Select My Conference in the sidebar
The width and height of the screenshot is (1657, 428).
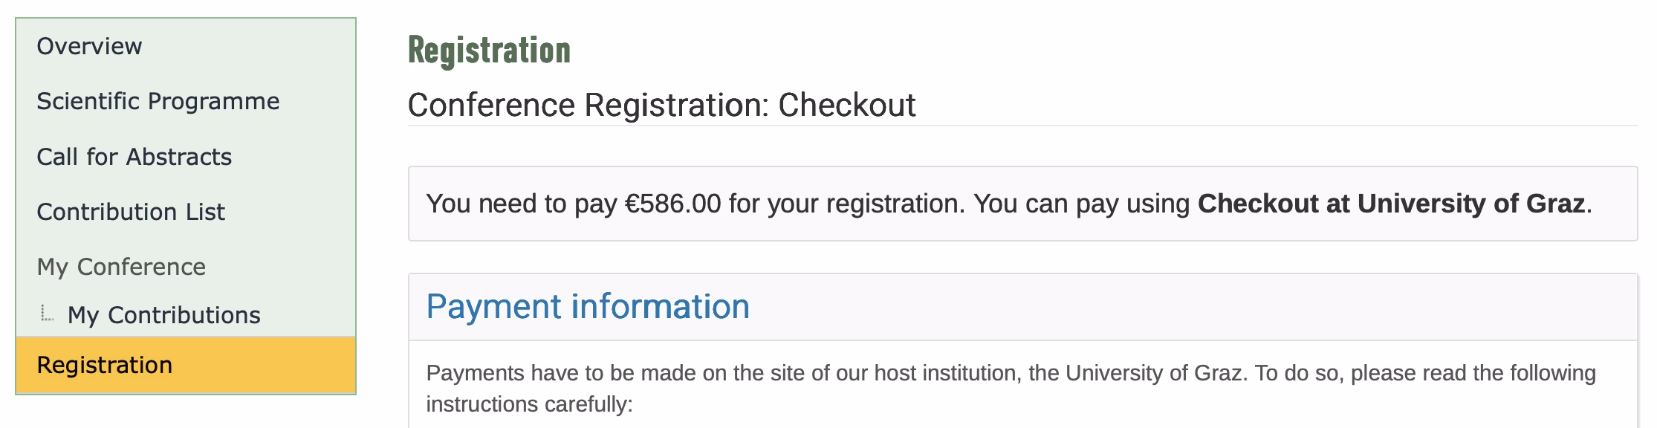pos(122,267)
